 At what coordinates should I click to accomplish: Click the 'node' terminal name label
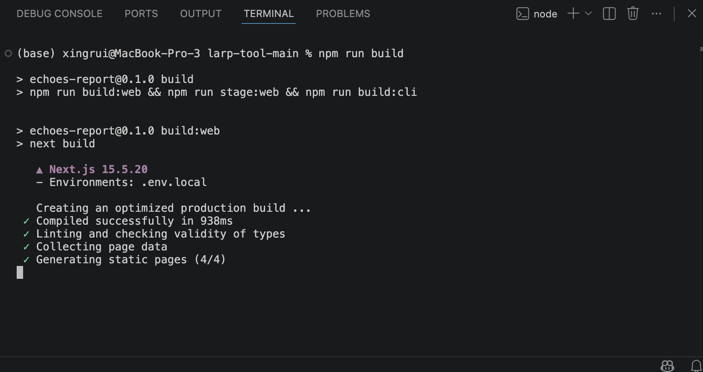point(545,14)
